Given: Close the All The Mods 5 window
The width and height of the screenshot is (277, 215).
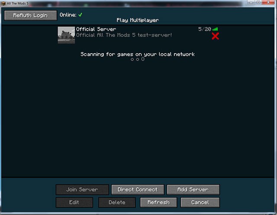Looking at the screenshot, I should point(268,2).
